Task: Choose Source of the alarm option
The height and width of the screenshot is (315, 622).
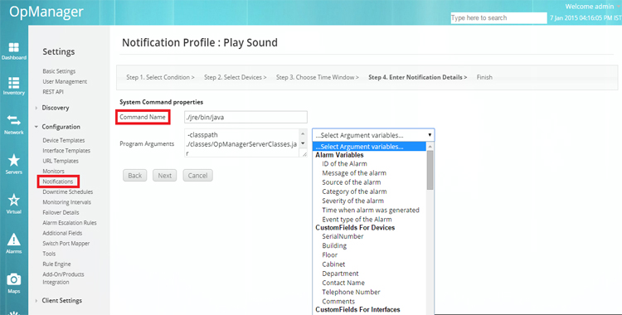Action: [x=351, y=182]
